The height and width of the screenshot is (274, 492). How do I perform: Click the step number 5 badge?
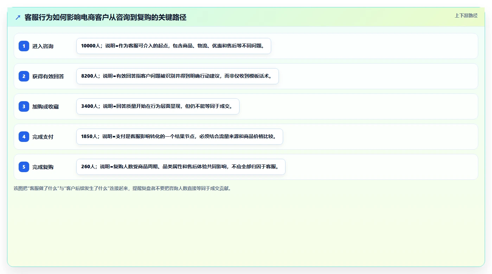(x=24, y=167)
